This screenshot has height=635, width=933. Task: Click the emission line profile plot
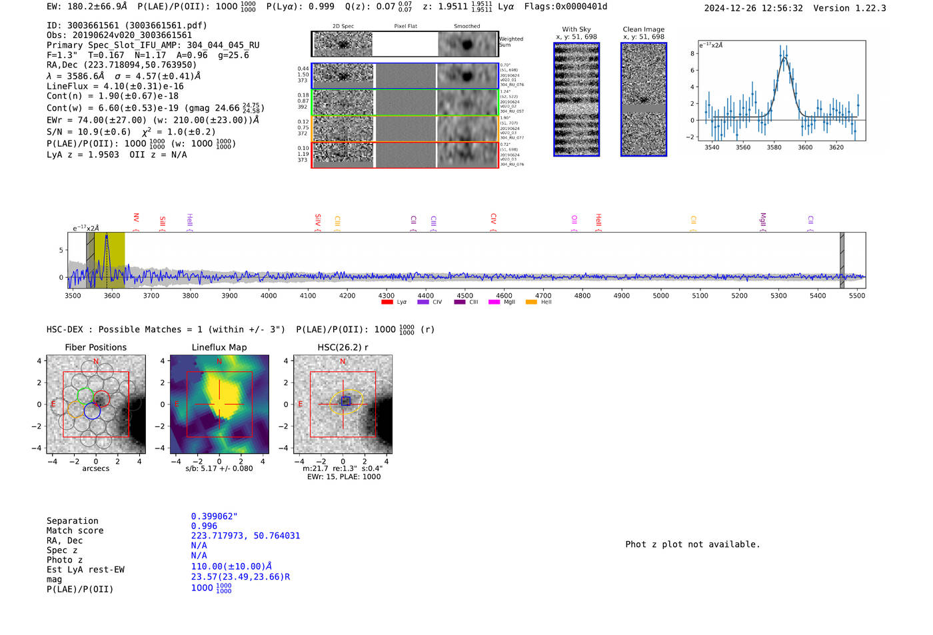(x=782, y=91)
